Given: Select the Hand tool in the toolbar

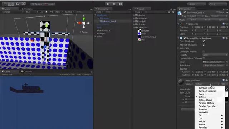Looking at the screenshot, I should click(5, 4).
